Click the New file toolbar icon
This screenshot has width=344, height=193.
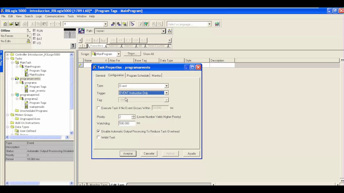5,24
